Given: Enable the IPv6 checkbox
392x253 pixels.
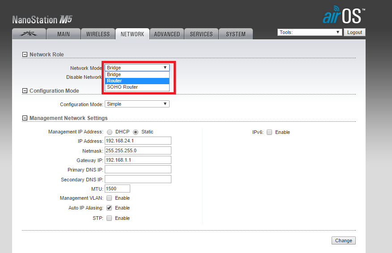Looking at the screenshot, I should [269, 132].
